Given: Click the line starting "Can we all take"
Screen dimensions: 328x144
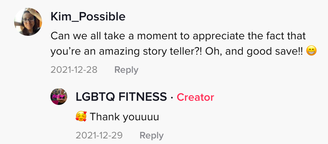Looking at the screenshot, I should [178, 35].
